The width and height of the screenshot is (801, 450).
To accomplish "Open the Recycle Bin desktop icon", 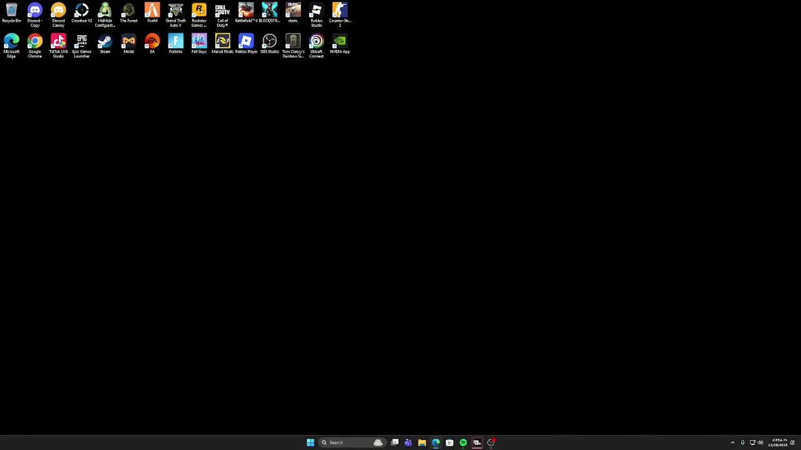I will (11, 14).
